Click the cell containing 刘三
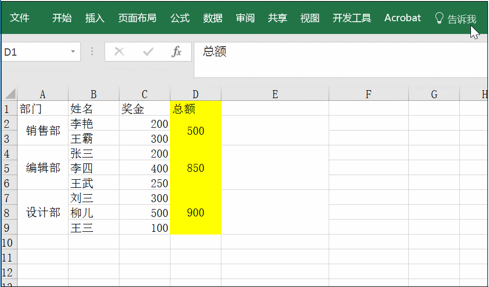This screenshot has width=489, height=287. 93,197
